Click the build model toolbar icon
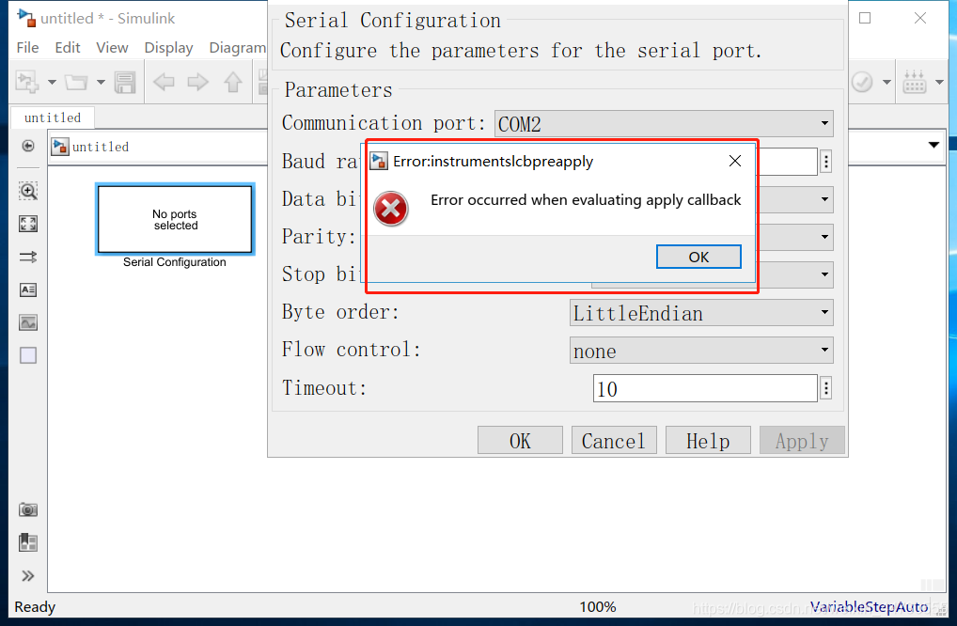This screenshot has height=626, width=957. tap(915, 82)
